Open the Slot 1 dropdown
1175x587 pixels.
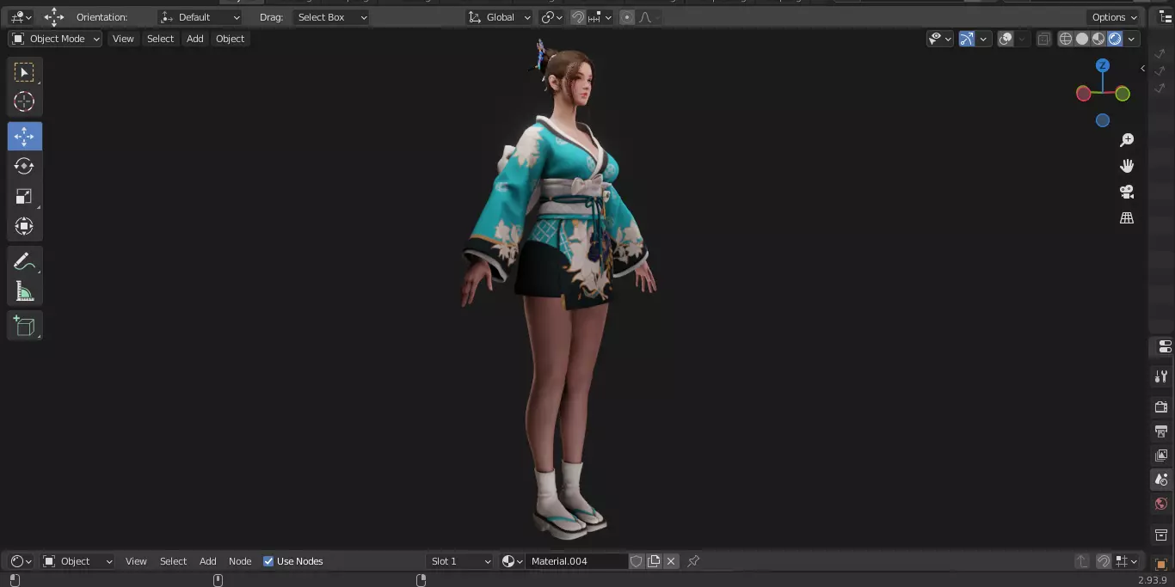pyautogui.click(x=460, y=561)
